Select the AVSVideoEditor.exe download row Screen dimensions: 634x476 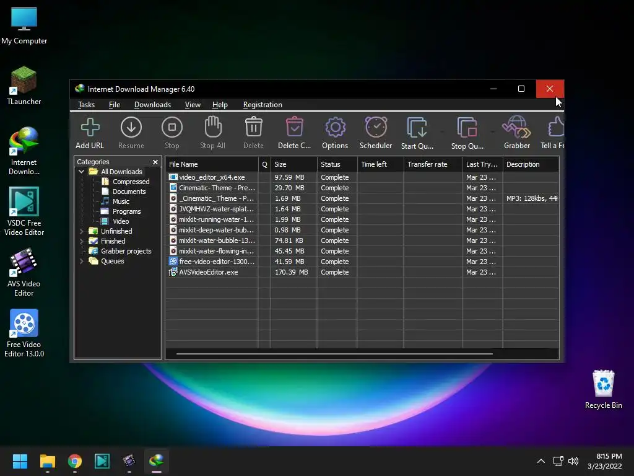(362, 272)
